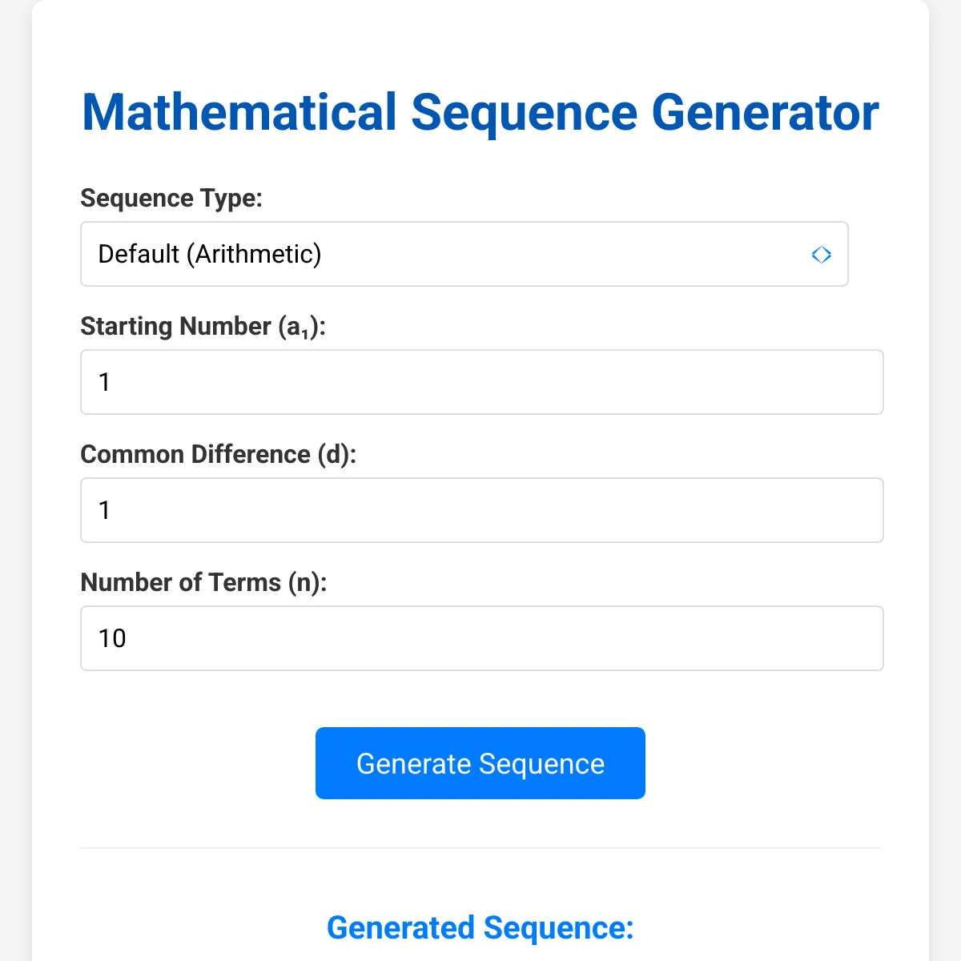Select the value 1 in Starting Number
Viewport: 961px width, 961px height.
click(104, 382)
